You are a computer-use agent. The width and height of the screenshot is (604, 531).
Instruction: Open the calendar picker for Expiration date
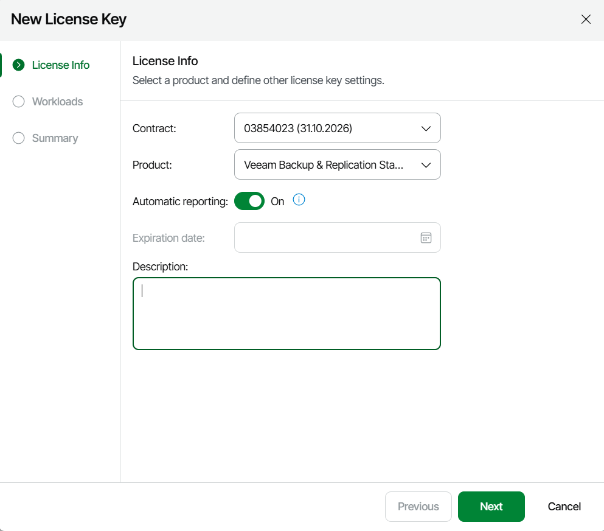426,237
